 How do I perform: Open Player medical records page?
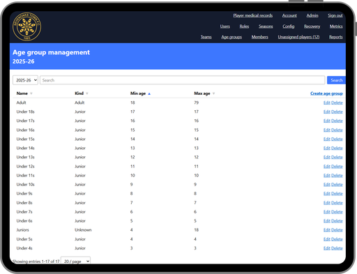coord(253,15)
